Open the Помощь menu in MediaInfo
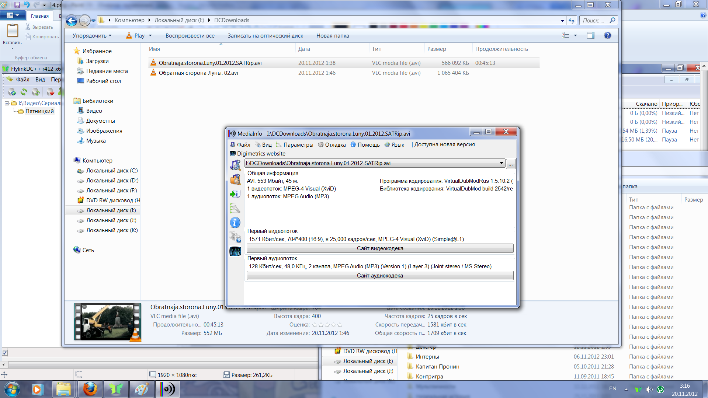The image size is (708, 398). [365, 144]
